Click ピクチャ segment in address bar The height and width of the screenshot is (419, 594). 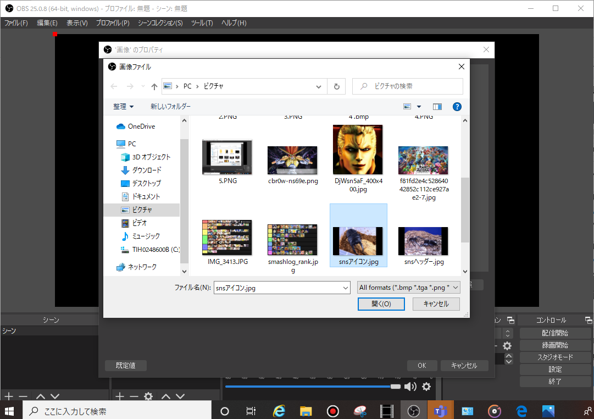tap(213, 86)
